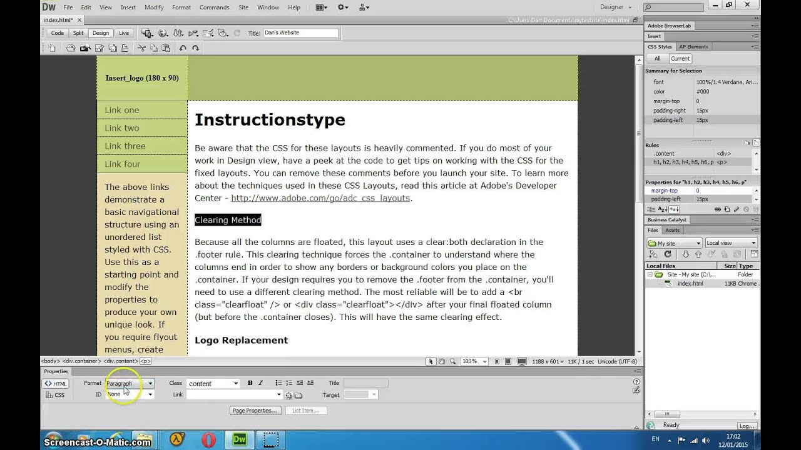Select the Zoom magnifier tool in the status bar
The image size is (801, 450).
click(x=452, y=361)
